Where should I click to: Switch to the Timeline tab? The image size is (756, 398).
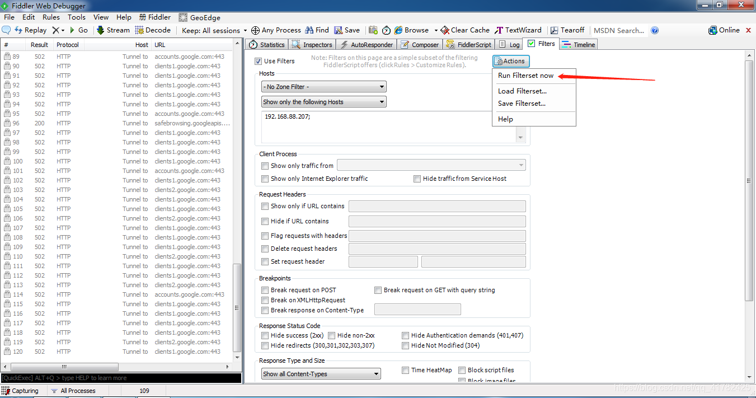tap(579, 44)
